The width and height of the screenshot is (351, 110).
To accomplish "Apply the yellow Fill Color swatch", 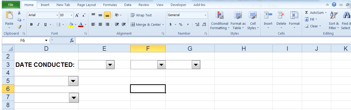I will coord(71,24).
